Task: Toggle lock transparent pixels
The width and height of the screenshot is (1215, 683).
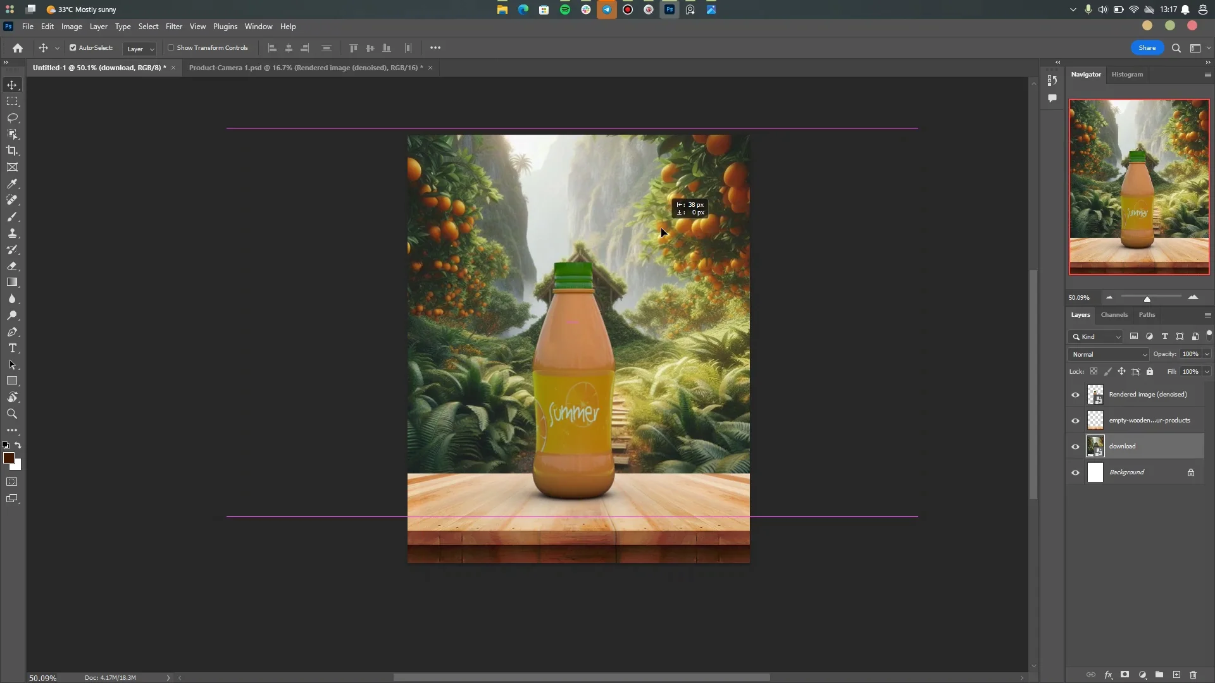Action: point(1093,371)
